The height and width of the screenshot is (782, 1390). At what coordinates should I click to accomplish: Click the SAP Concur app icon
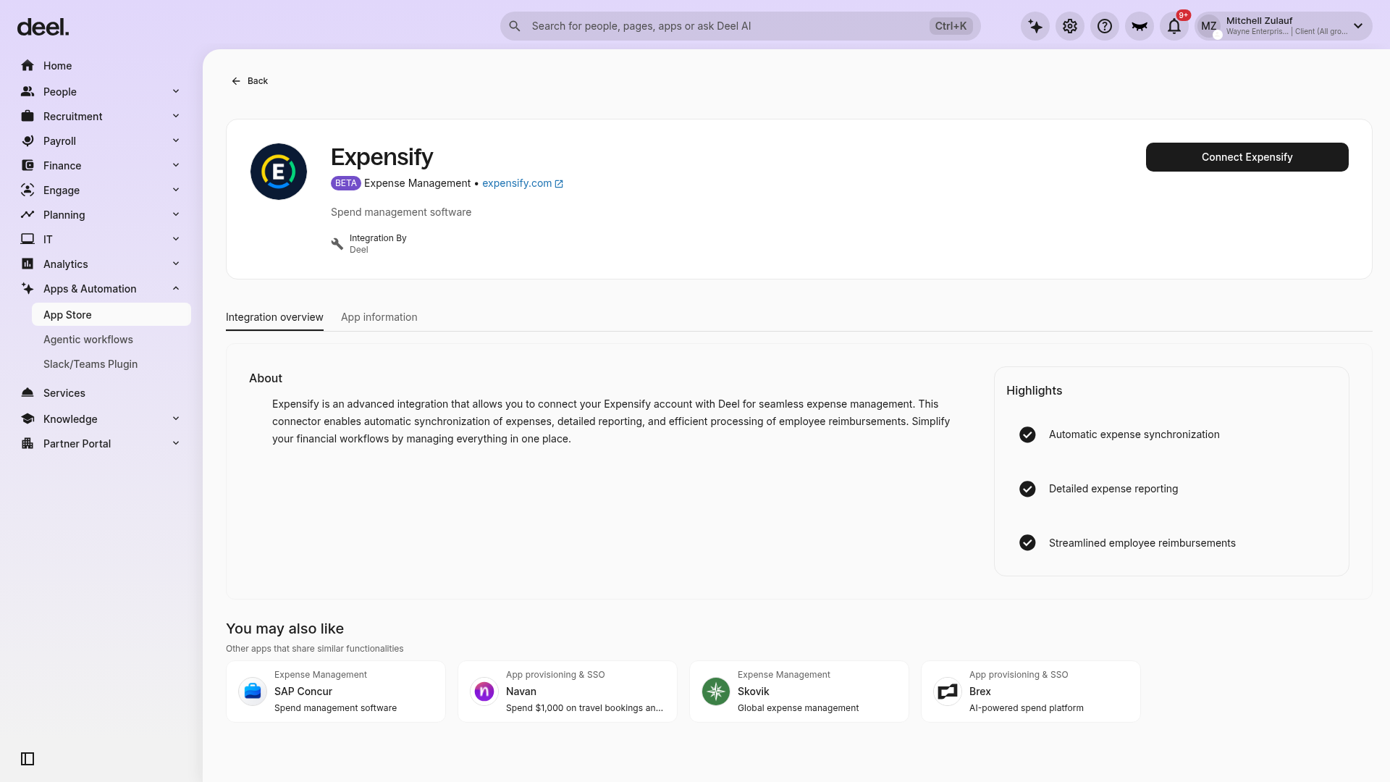[x=253, y=691]
